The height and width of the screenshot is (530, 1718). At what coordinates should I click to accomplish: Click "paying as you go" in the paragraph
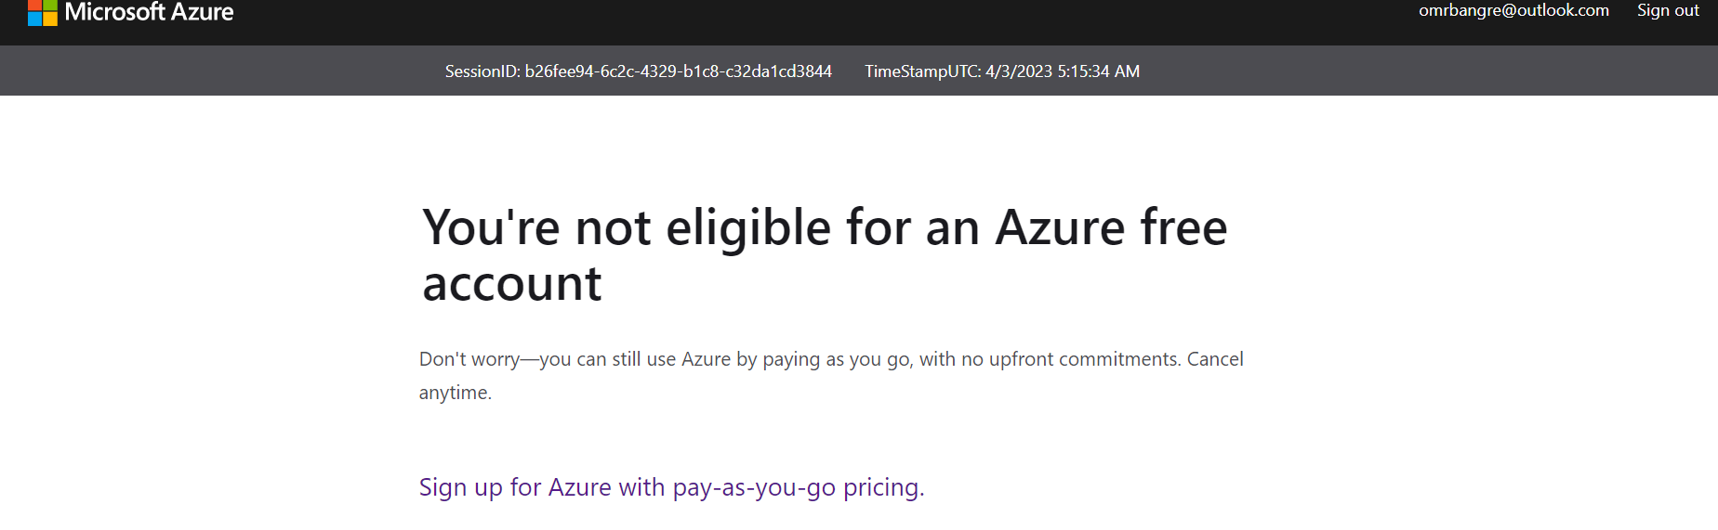(x=836, y=359)
